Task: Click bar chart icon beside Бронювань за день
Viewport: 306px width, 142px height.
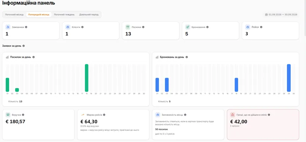Action: coord(157,57)
